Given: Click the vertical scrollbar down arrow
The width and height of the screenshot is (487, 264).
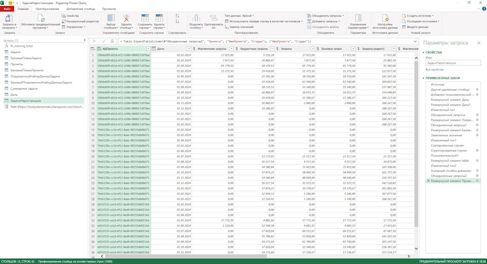Looking at the screenshot, I should pos(416,249).
